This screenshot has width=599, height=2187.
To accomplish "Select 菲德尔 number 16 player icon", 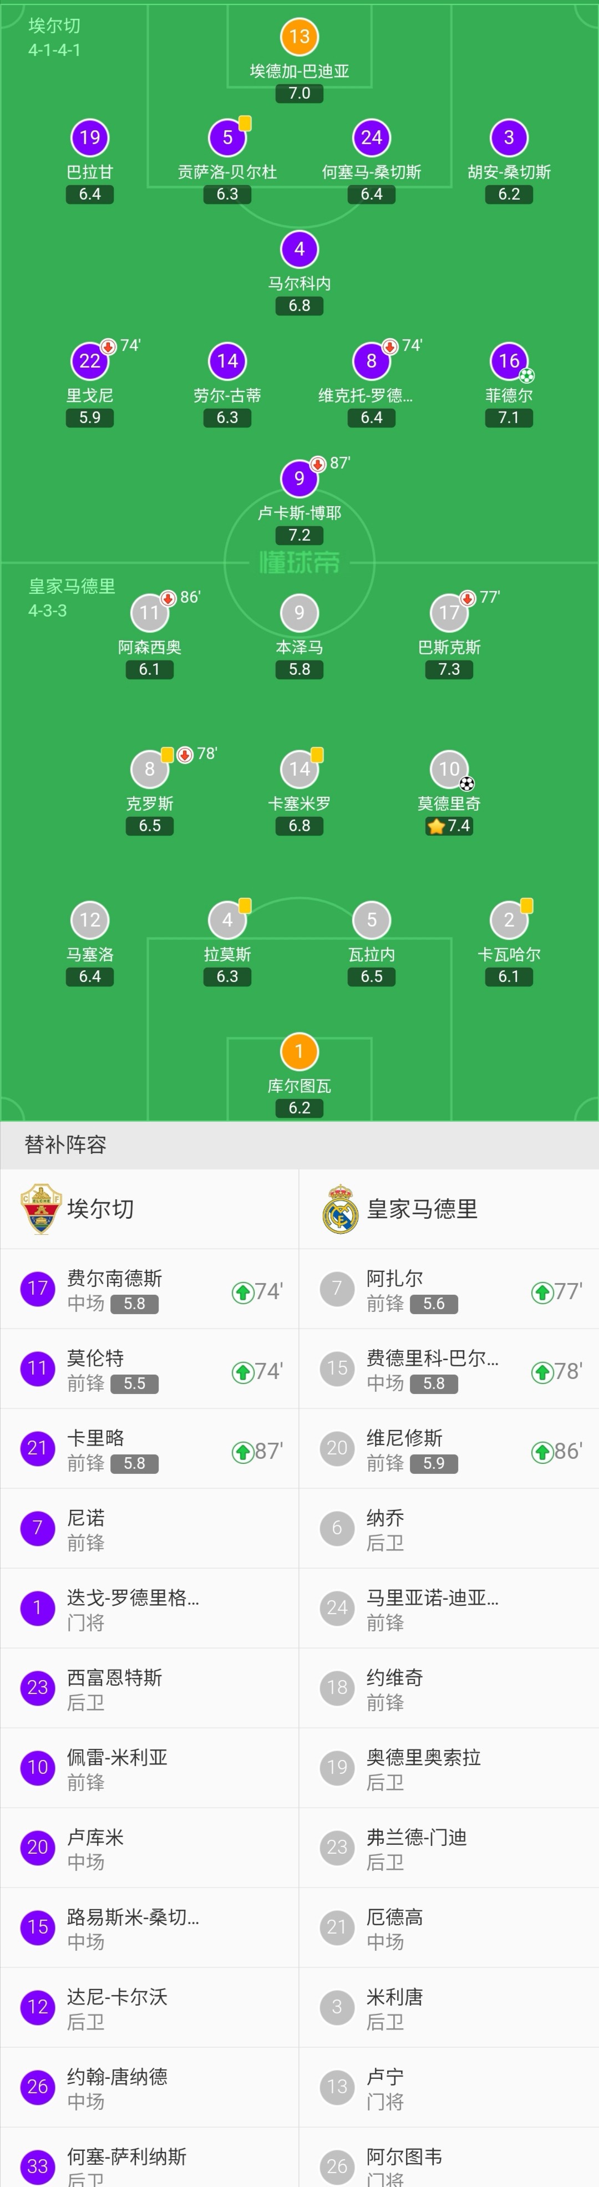I will [x=508, y=361].
